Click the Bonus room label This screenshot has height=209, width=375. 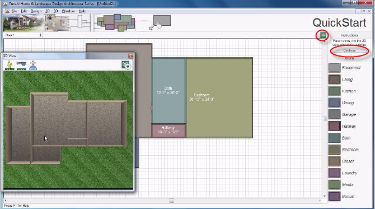pos(348,197)
